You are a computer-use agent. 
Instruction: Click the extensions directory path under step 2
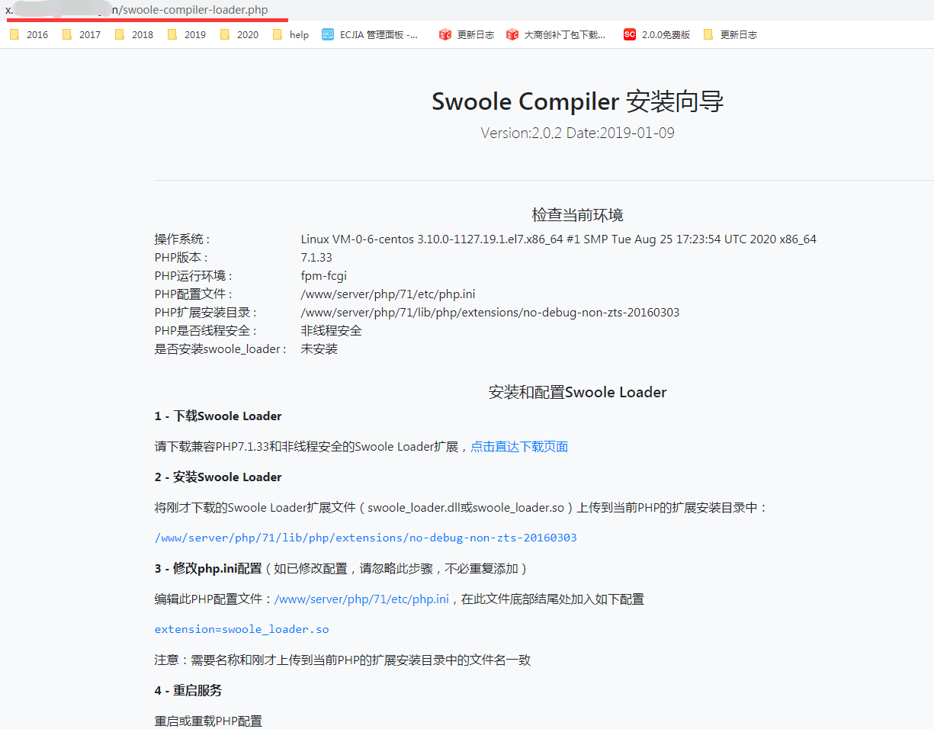point(366,538)
